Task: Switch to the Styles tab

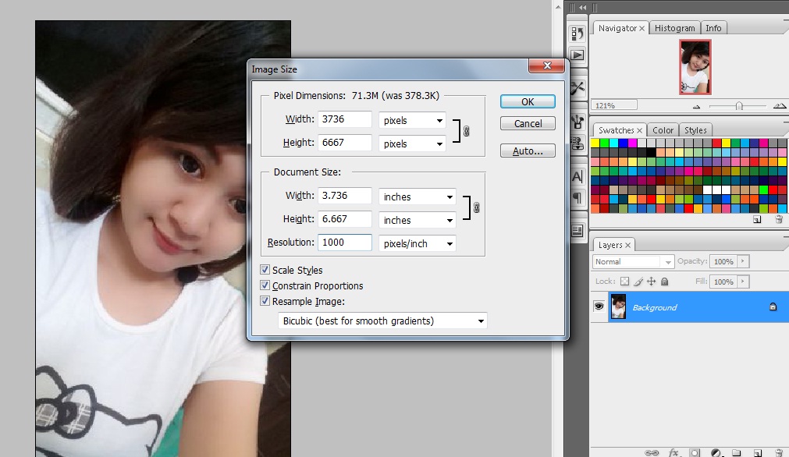Action: coord(695,129)
